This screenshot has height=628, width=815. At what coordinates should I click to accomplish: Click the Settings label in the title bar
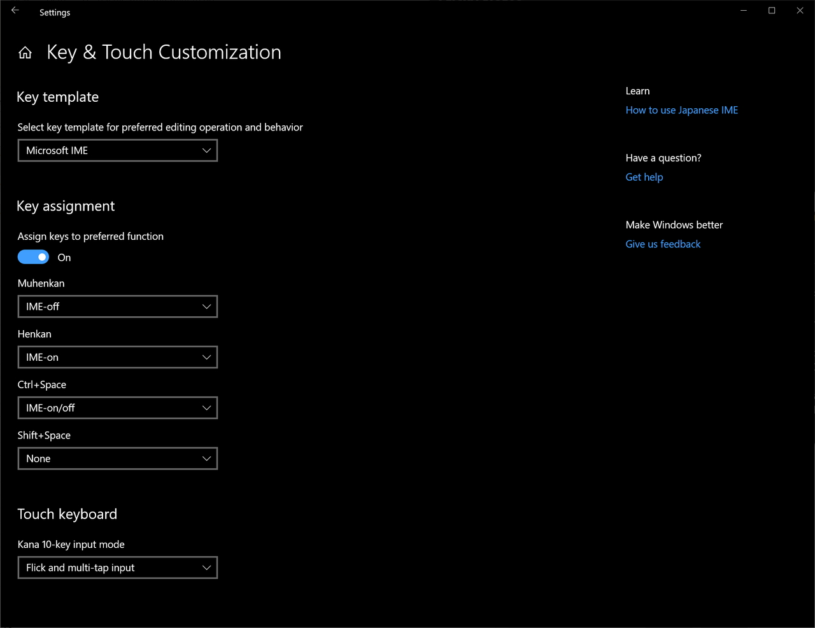[54, 12]
